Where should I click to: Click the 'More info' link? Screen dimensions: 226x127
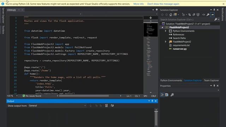138,4
